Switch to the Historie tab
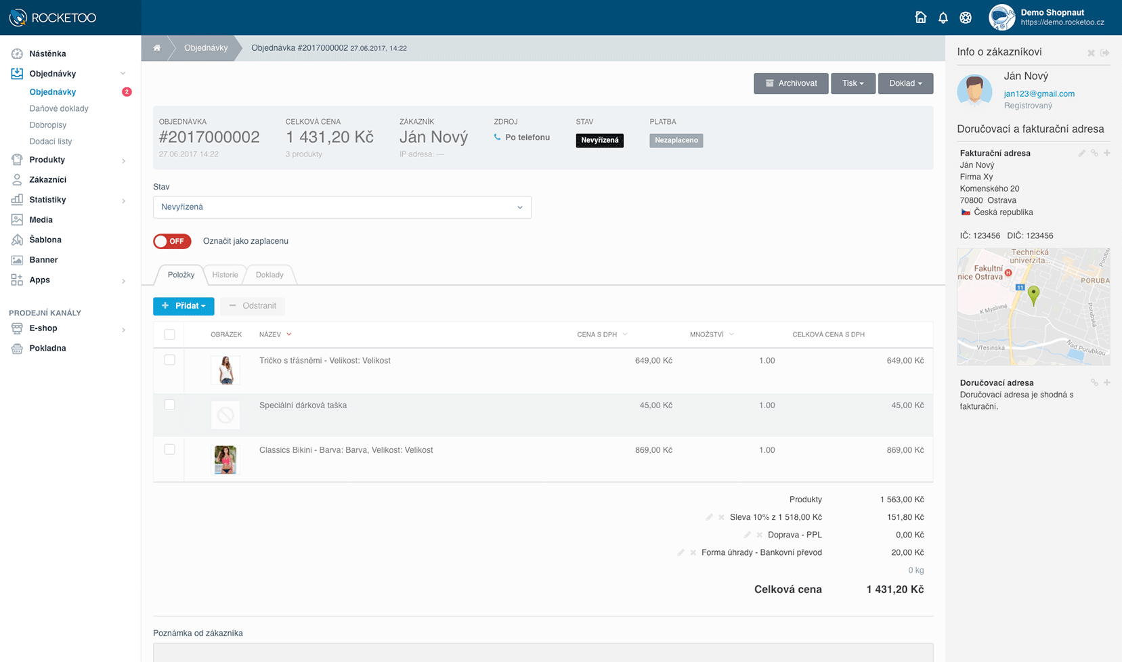The height and width of the screenshot is (662, 1122). [225, 275]
